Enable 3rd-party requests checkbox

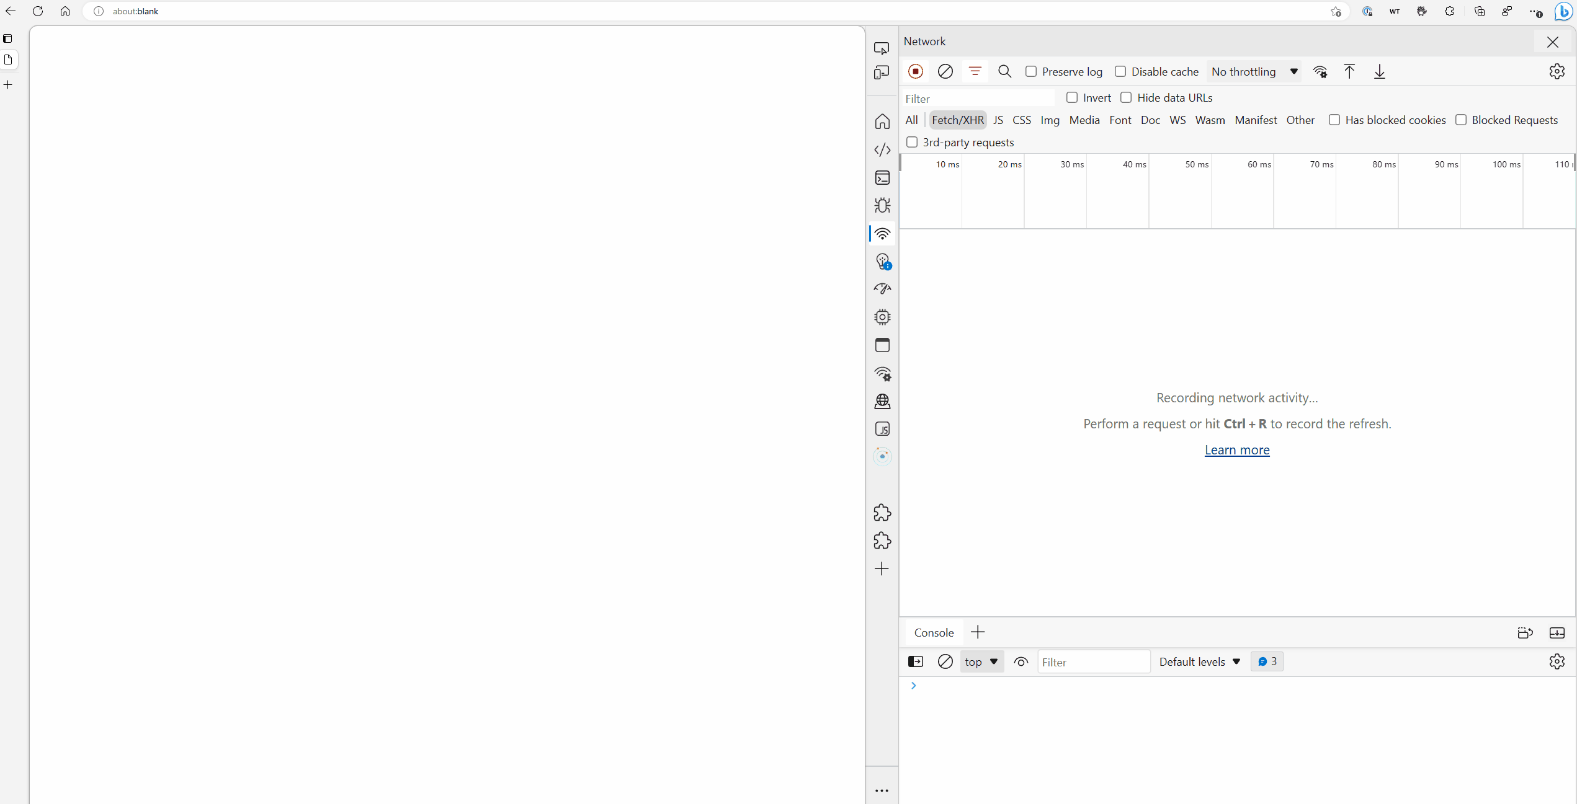click(x=911, y=142)
